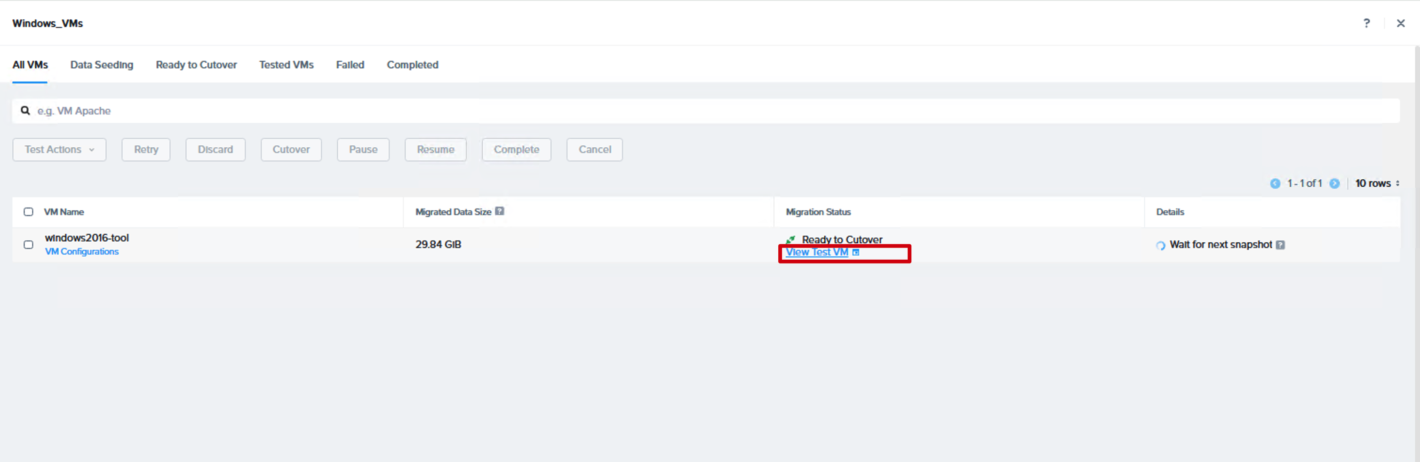Click the next page arrow icon

tap(1334, 183)
